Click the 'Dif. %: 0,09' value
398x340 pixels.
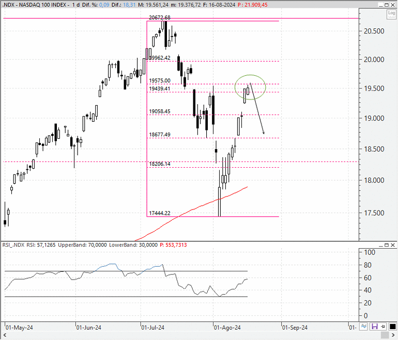click(96, 5)
